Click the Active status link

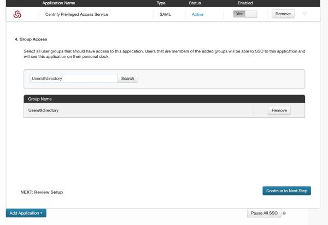click(197, 14)
